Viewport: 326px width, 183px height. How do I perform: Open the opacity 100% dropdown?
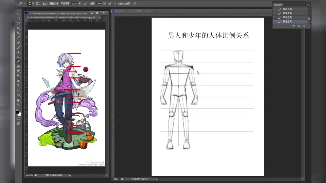[79, 3]
